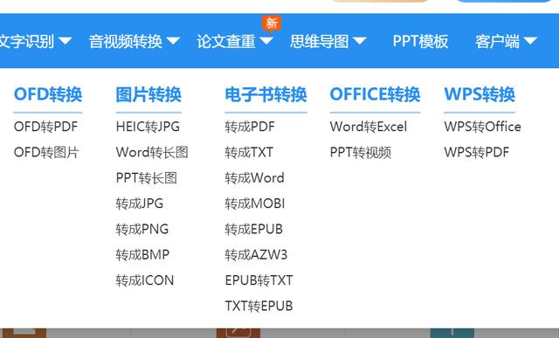
Task: Open the 客户端 navigation menu
Action: [x=497, y=41]
